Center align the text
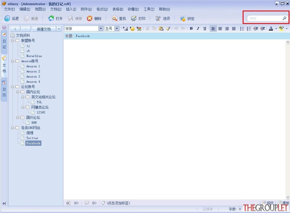This screenshot has height=213, width=290. (x=220, y=29)
